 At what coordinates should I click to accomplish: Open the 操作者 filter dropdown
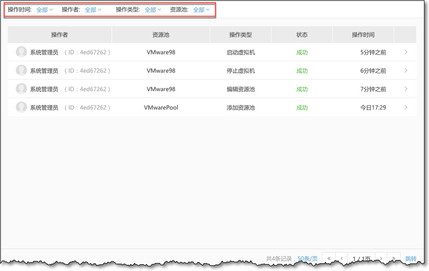coord(93,10)
